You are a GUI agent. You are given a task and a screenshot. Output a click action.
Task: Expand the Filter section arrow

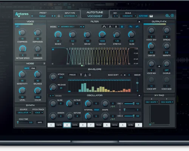[139, 22]
